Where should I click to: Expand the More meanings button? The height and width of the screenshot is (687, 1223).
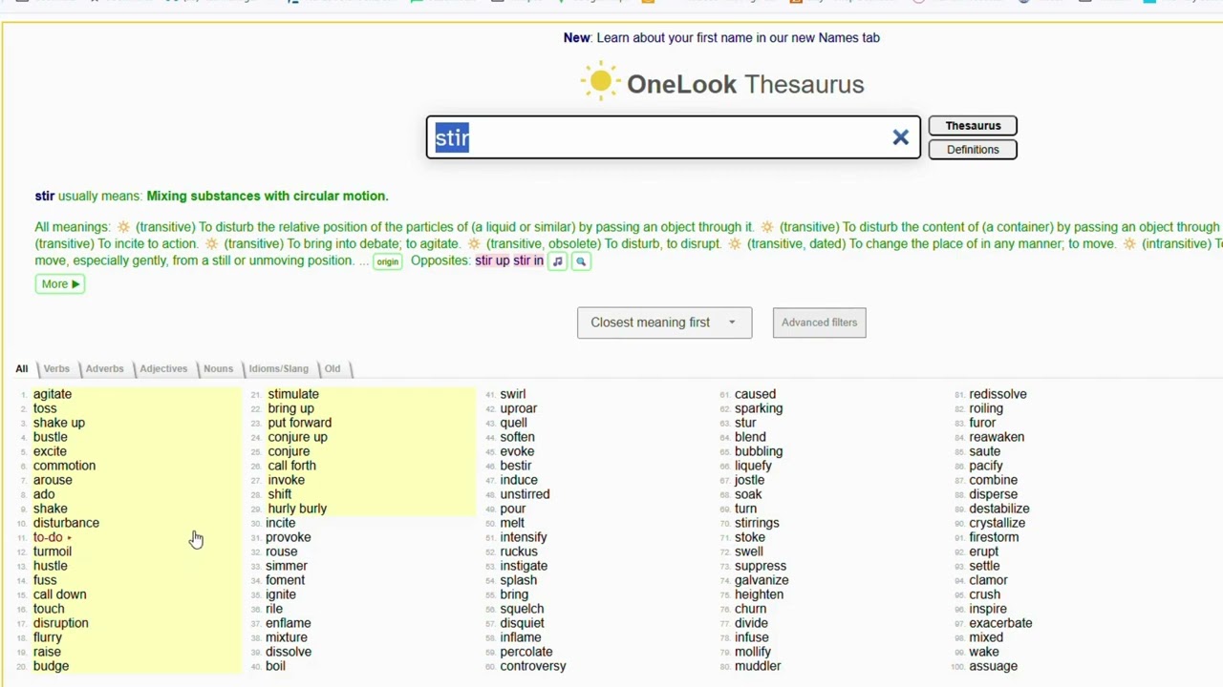click(x=60, y=283)
